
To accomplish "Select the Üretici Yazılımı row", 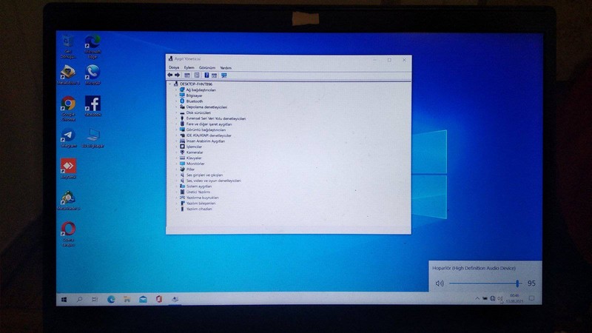I will (x=195, y=192).
